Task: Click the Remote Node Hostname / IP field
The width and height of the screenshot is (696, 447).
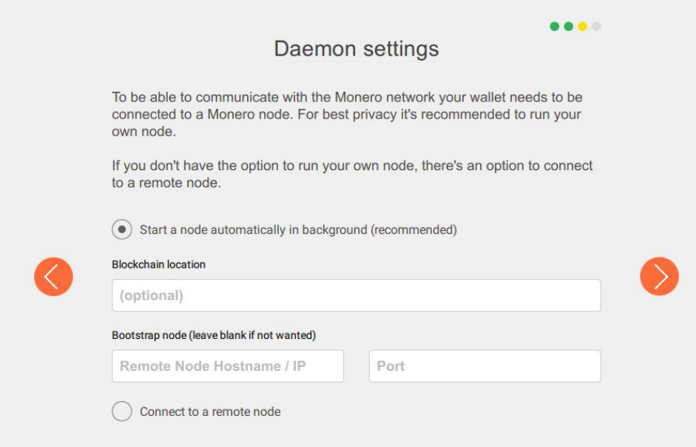Action: coord(228,366)
